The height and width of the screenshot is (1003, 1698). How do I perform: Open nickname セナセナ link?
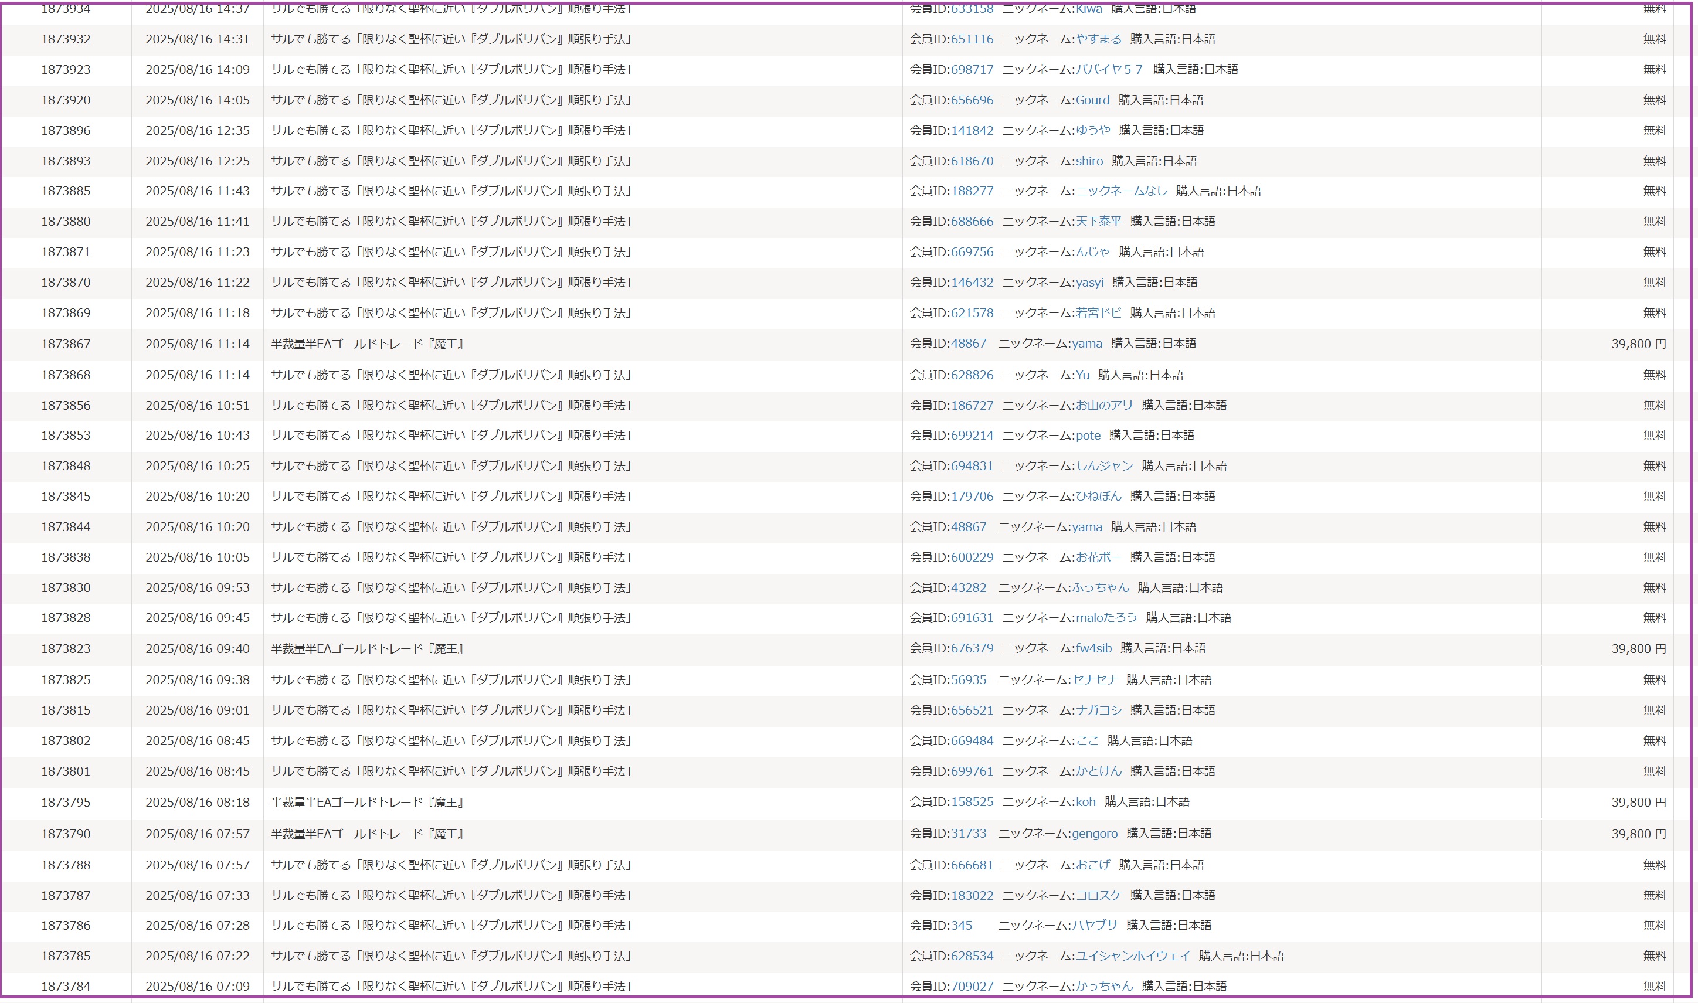[x=1095, y=679]
